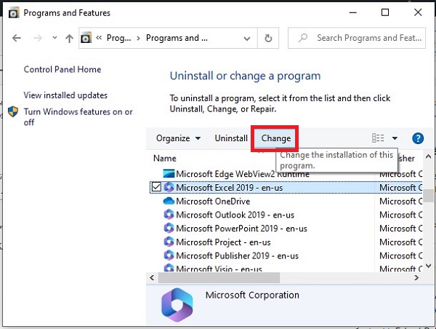
Task: Click the Outlook 2019 Office icon
Action: pos(169,215)
